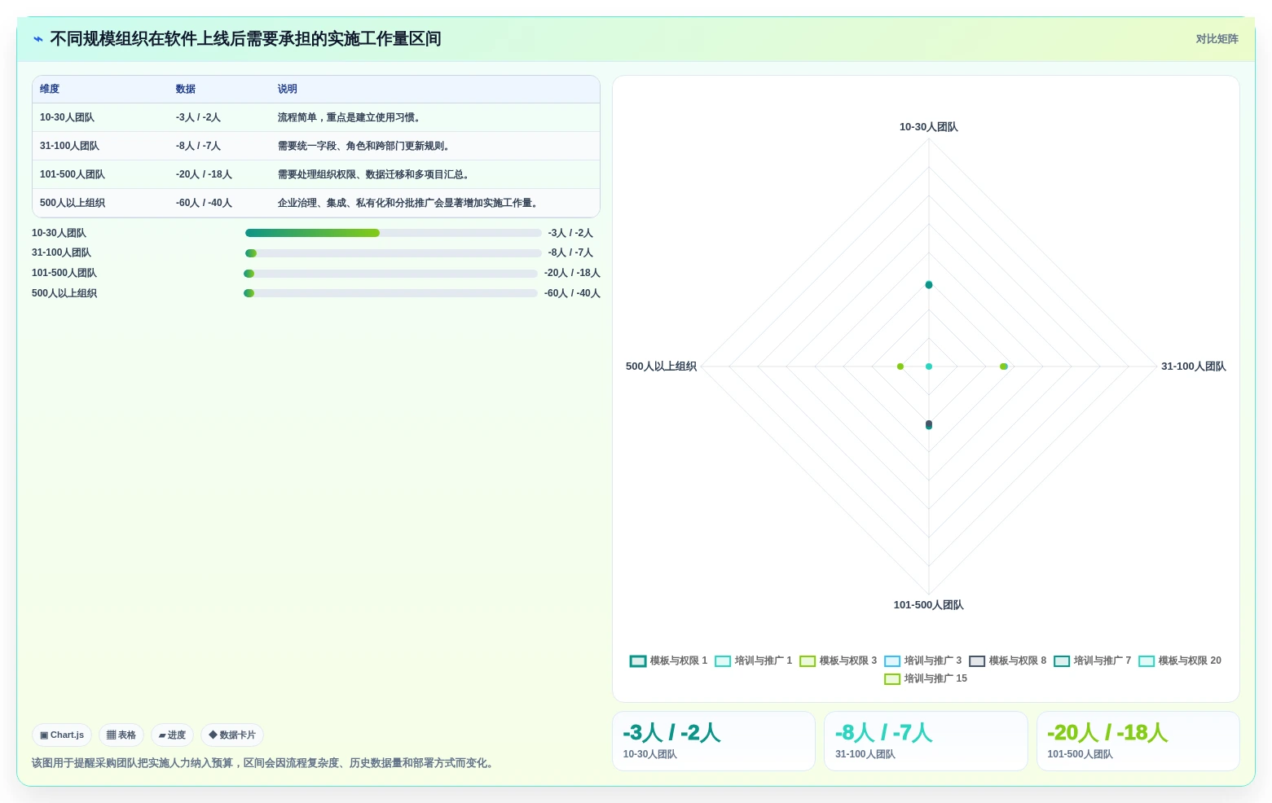Open the -8人 / -7人 stat card
The width and height of the screenshot is (1272, 803).
[x=926, y=741]
